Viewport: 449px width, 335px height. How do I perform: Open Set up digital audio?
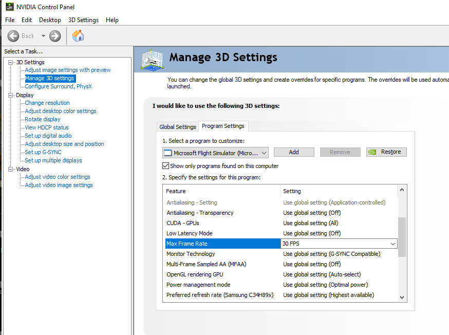48,136
